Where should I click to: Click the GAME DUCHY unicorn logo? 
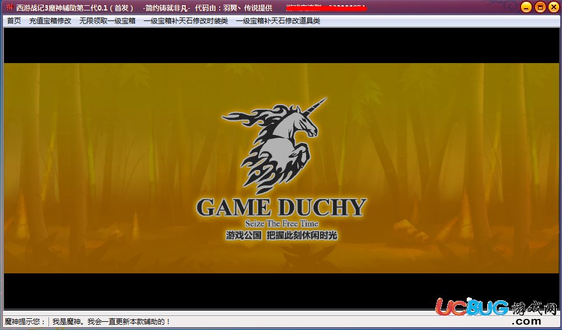pos(274,145)
